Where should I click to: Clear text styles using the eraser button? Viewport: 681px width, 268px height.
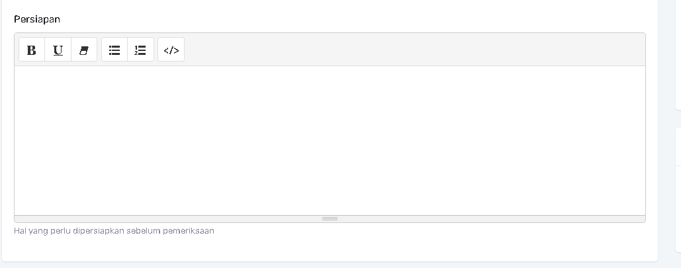[x=83, y=50]
